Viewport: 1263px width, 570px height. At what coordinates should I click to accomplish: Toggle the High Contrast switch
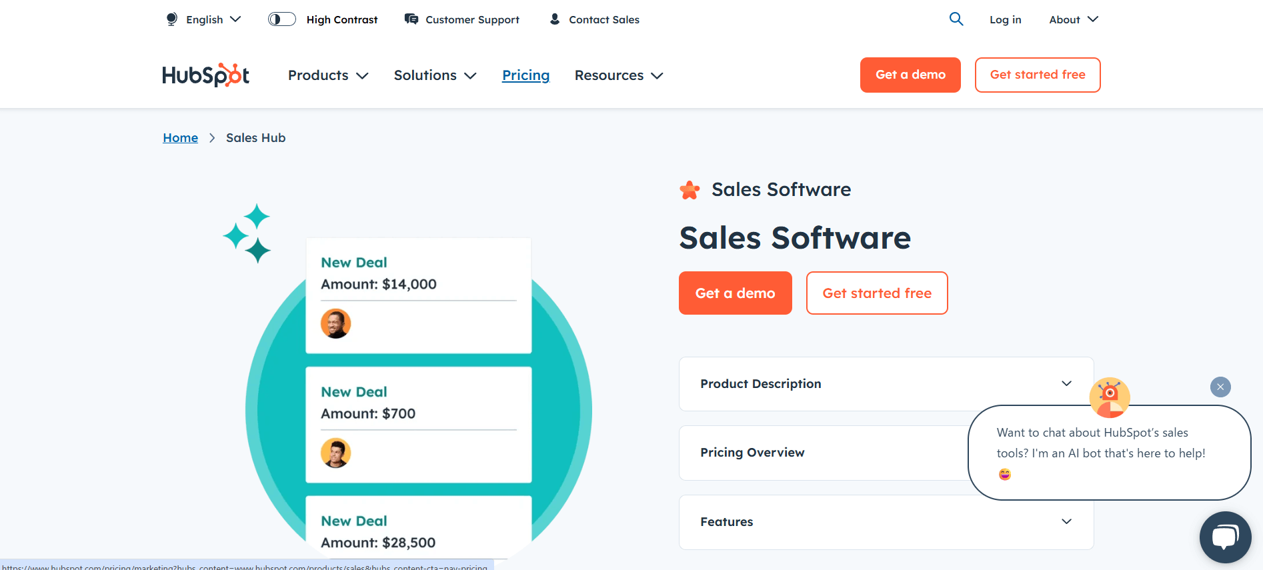click(x=282, y=19)
